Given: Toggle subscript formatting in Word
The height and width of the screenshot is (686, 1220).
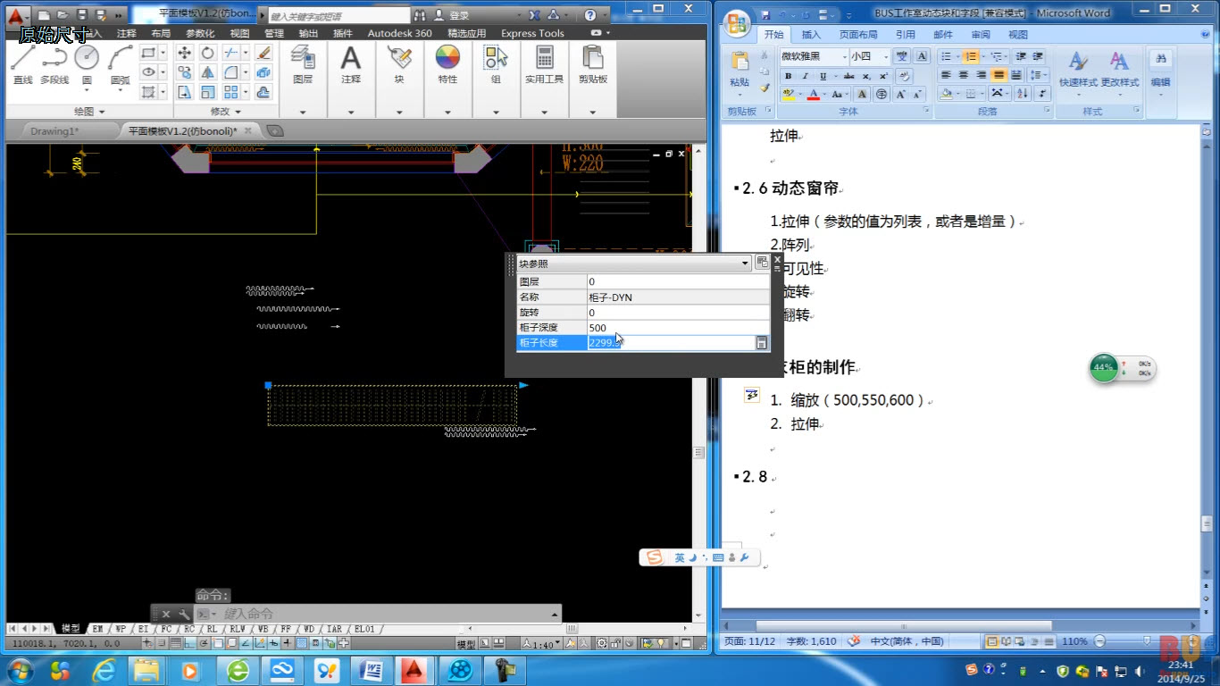Looking at the screenshot, I should tap(866, 76).
